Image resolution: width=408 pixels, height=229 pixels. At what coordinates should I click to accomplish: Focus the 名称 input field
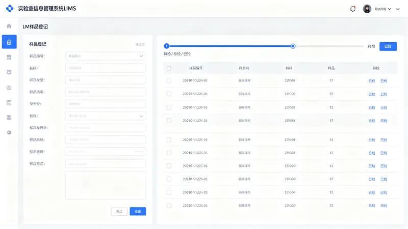pos(106,68)
